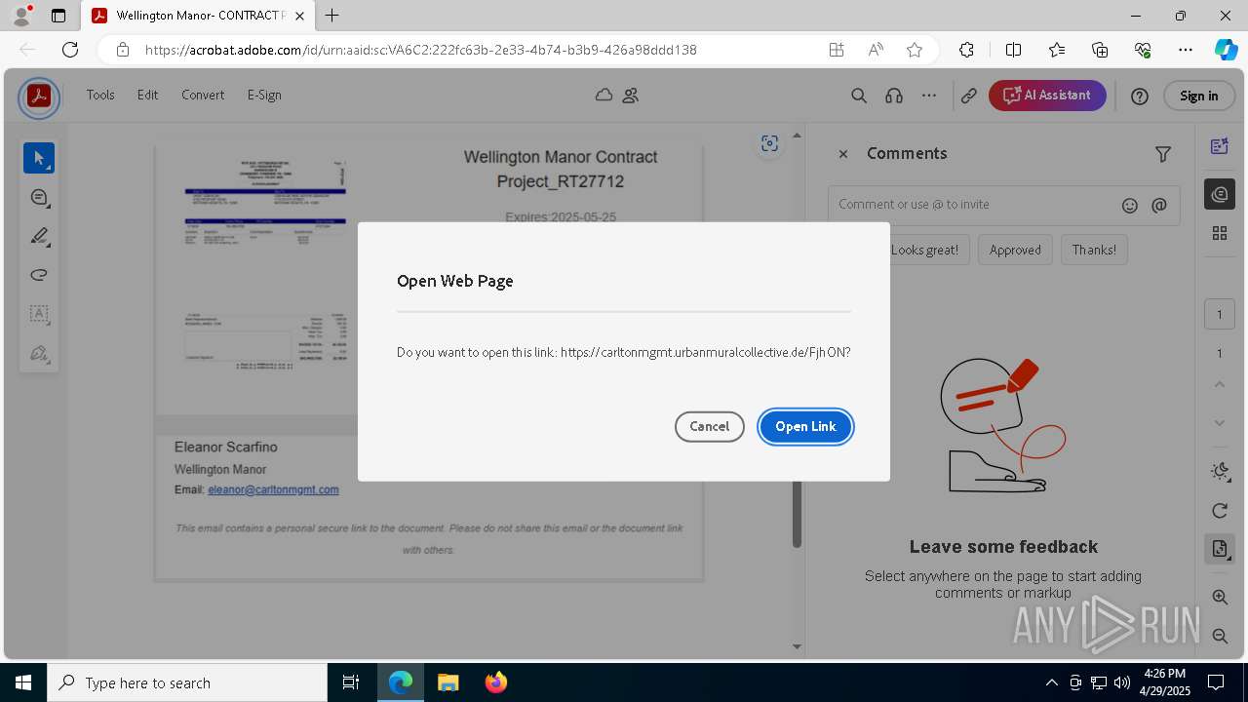
Task: Click the fit page scan icon
Action: tap(769, 143)
